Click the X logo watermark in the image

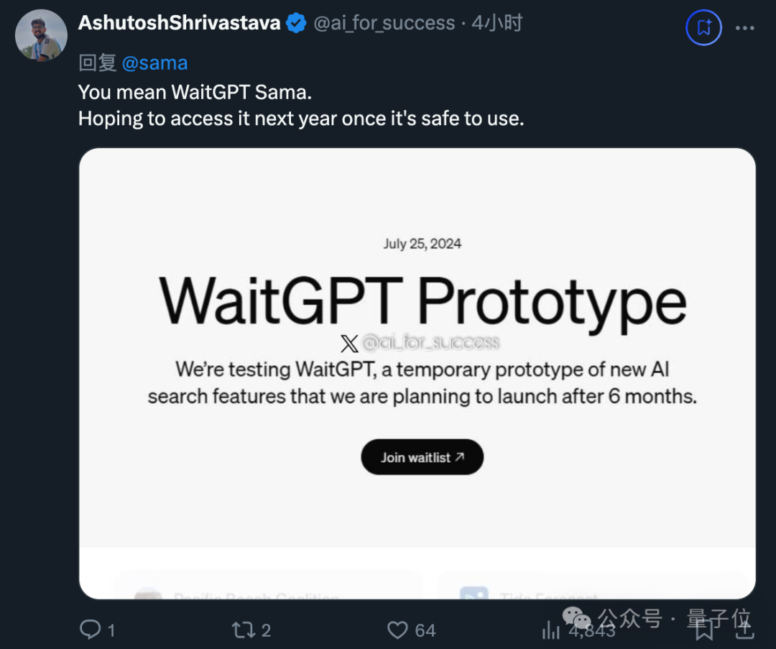coord(349,343)
